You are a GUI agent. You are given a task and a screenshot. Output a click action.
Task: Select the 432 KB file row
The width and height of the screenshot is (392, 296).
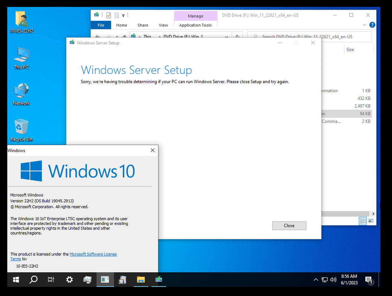pyautogui.click(x=347, y=98)
